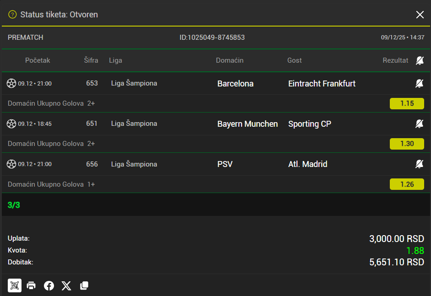Select the Eintracht Frankfurt team name
Image resolution: width=431 pixels, height=296 pixels.
322,83
